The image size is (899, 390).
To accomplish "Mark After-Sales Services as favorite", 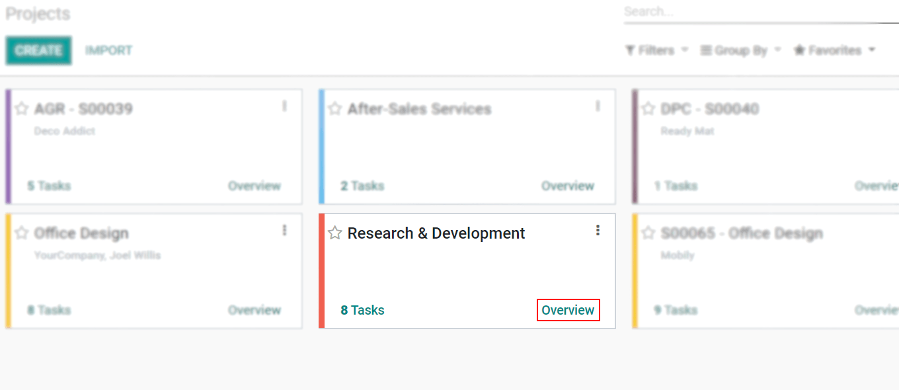I will 335,109.
